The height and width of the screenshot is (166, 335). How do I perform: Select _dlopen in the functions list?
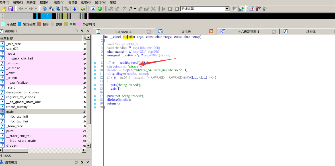13,63
